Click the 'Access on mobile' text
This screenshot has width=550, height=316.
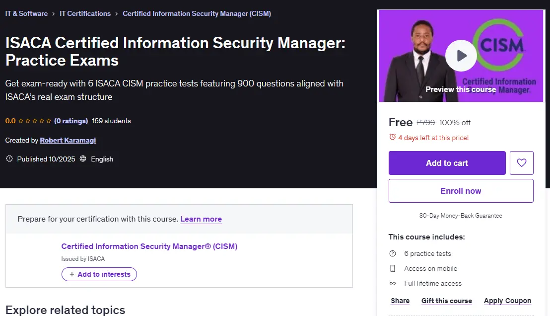pyautogui.click(x=431, y=269)
